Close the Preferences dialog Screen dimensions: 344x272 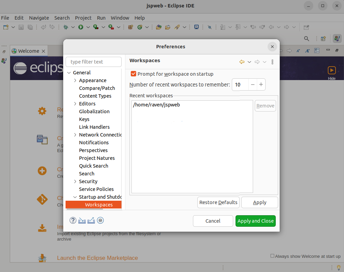[x=272, y=47]
